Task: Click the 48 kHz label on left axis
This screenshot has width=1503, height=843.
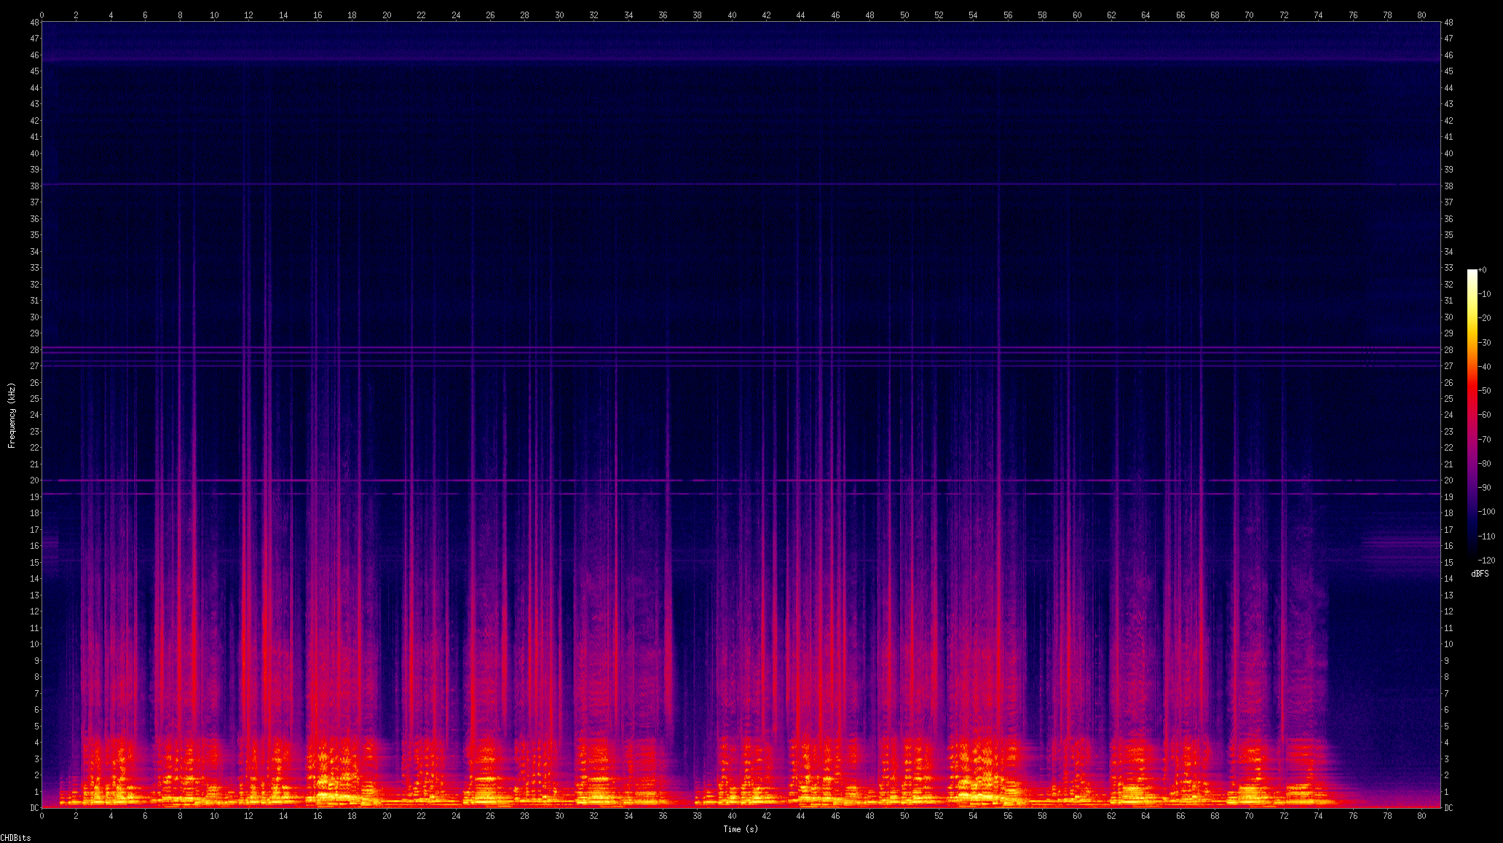Action: (x=34, y=22)
